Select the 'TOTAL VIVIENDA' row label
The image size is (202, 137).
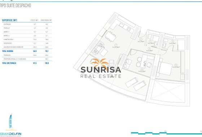[x=8, y=51]
